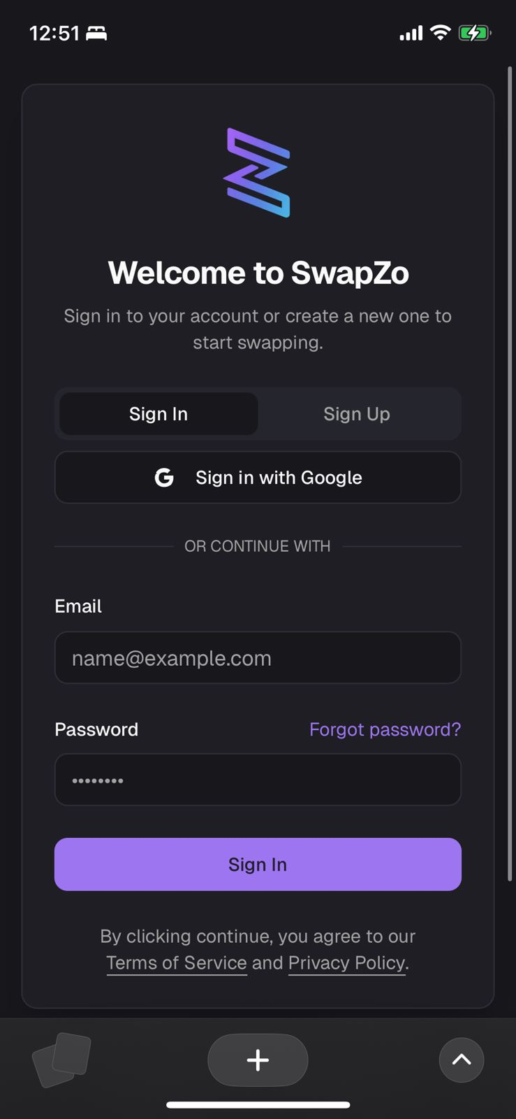Tap the cellular signal bars icon
The width and height of the screenshot is (516, 1119).
click(411, 33)
